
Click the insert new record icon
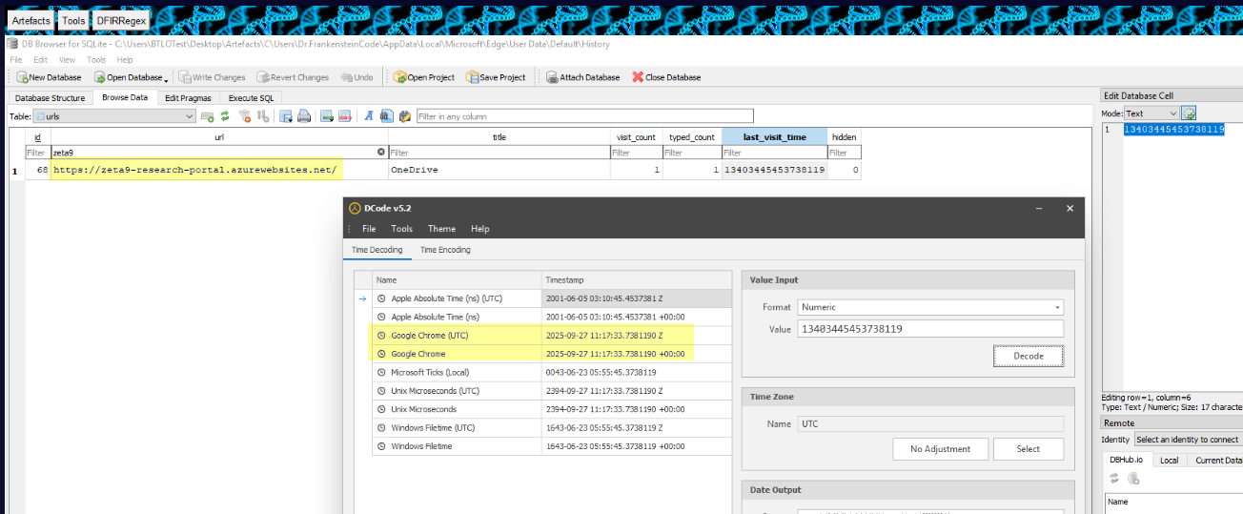point(326,116)
